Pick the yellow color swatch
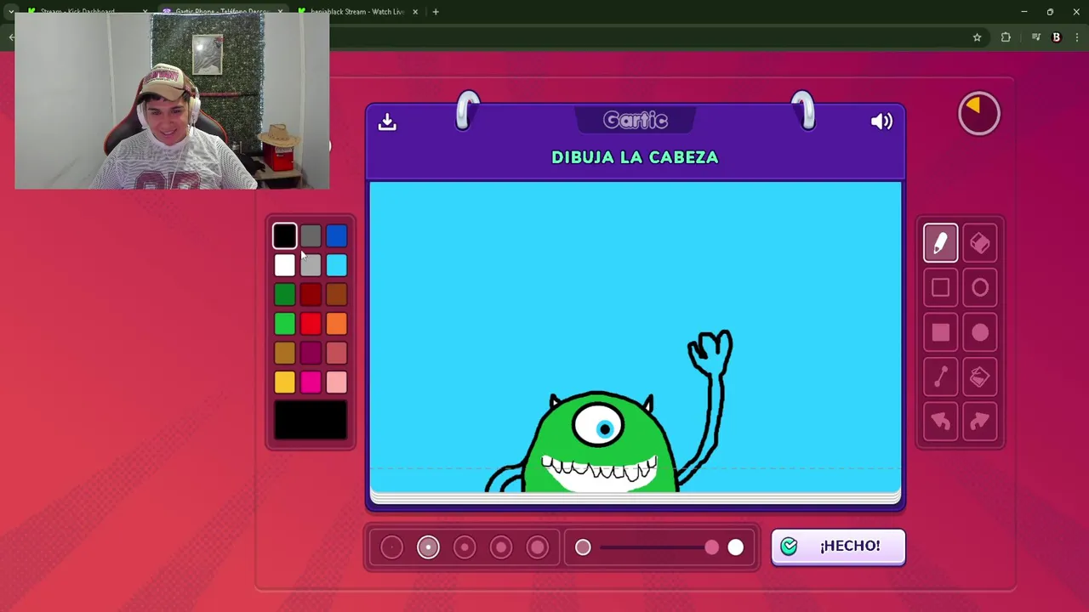 pos(285,382)
